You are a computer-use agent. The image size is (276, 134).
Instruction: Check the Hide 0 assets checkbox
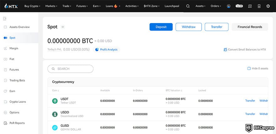point(249,69)
